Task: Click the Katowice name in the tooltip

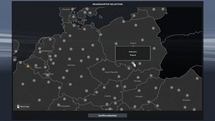Action: click(133, 52)
